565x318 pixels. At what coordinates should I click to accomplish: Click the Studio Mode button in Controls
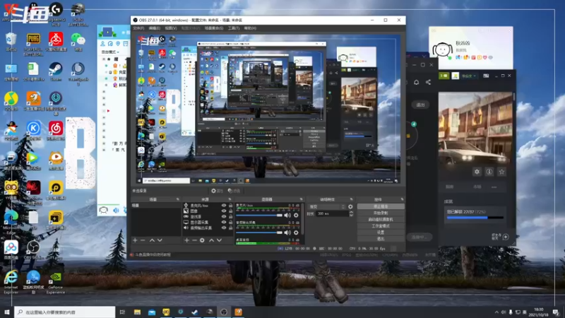pos(381,226)
